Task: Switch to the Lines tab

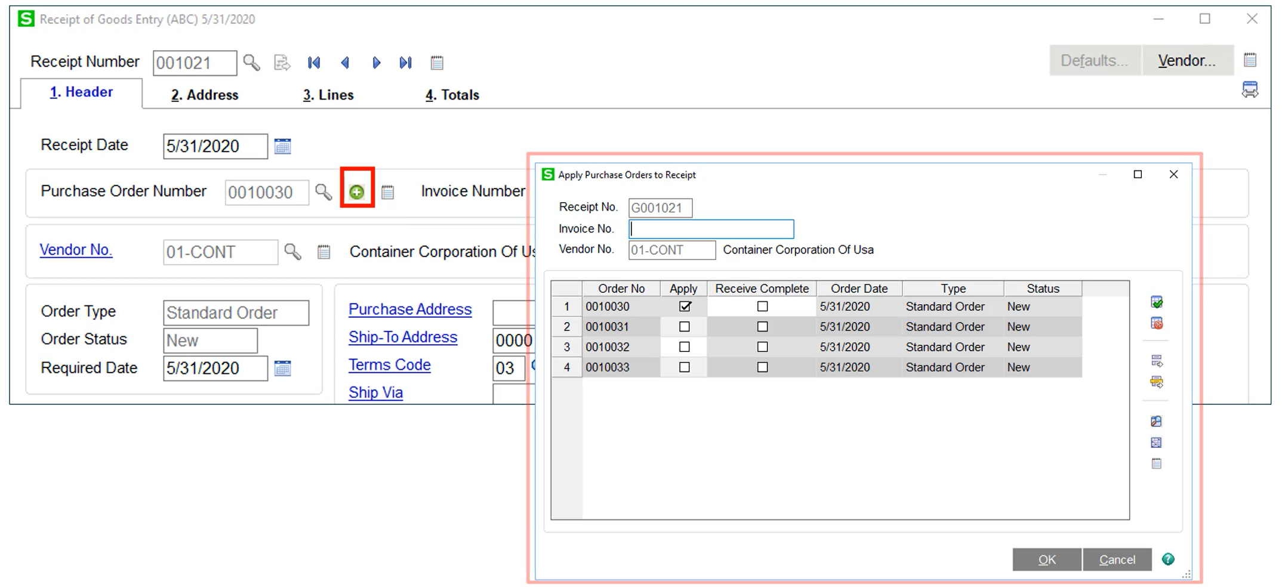Action: [x=328, y=94]
